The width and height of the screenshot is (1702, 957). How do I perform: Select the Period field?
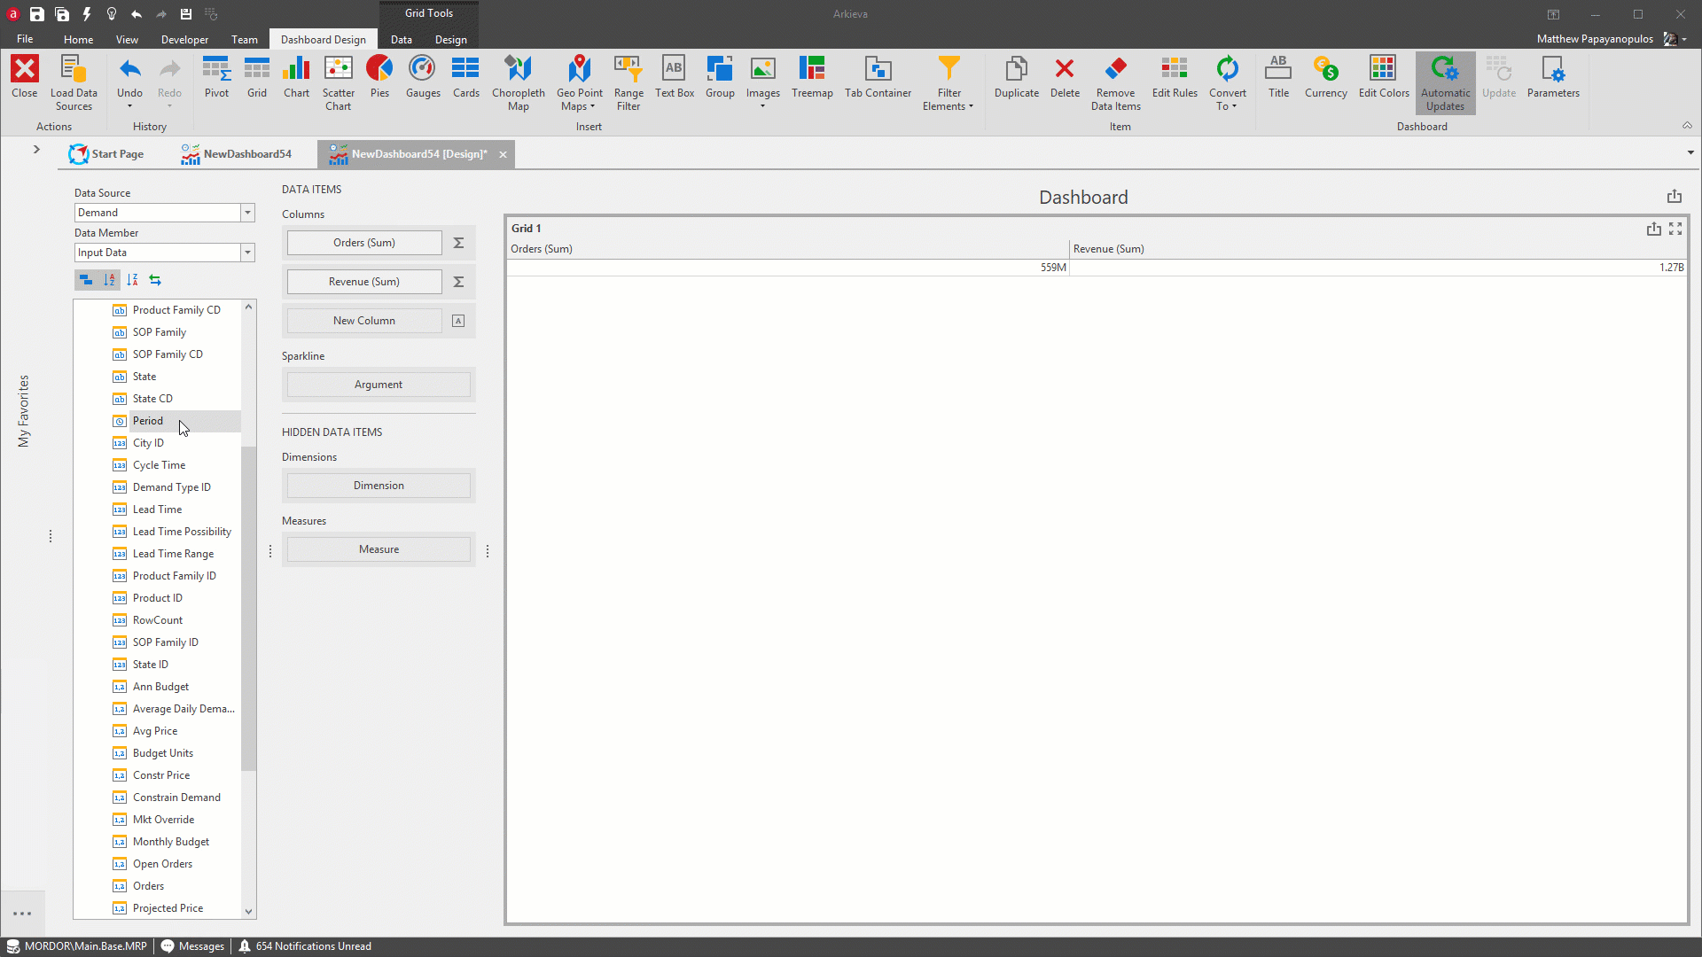[148, 421]
